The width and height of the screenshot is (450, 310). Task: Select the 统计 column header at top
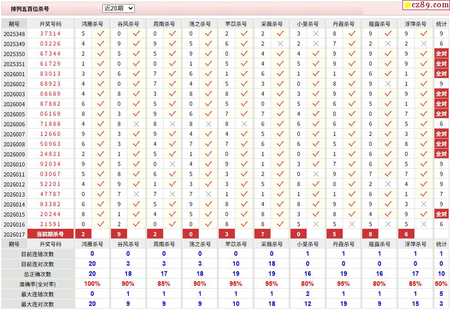pos(441,24)
